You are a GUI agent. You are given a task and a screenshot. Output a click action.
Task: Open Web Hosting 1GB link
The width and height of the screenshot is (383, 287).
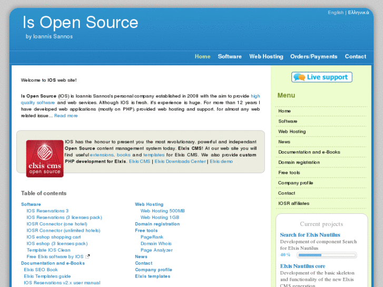(x=160, y=217)
